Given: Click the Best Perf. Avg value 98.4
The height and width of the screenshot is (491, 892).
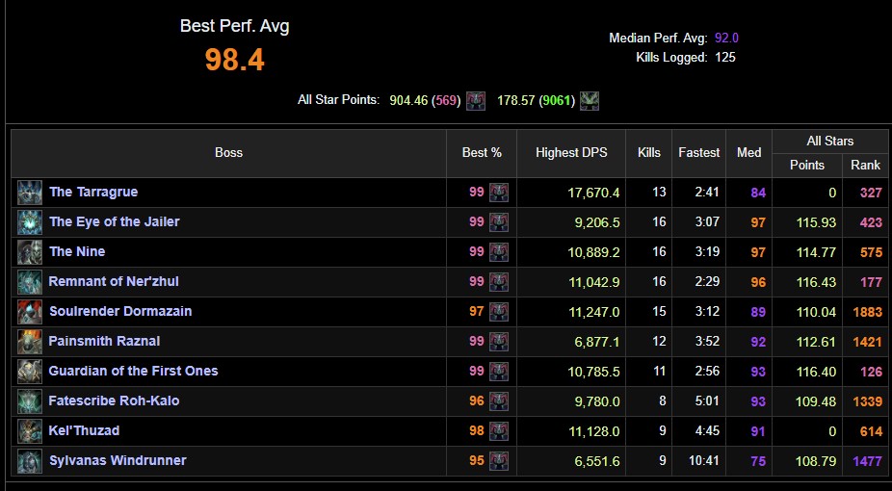Looking at the screenshot, I should (234, 60).
